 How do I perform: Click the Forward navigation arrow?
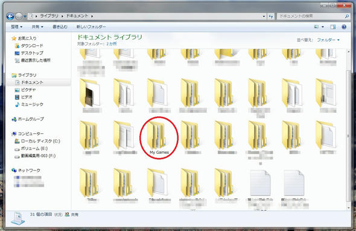tap(19, 16)
